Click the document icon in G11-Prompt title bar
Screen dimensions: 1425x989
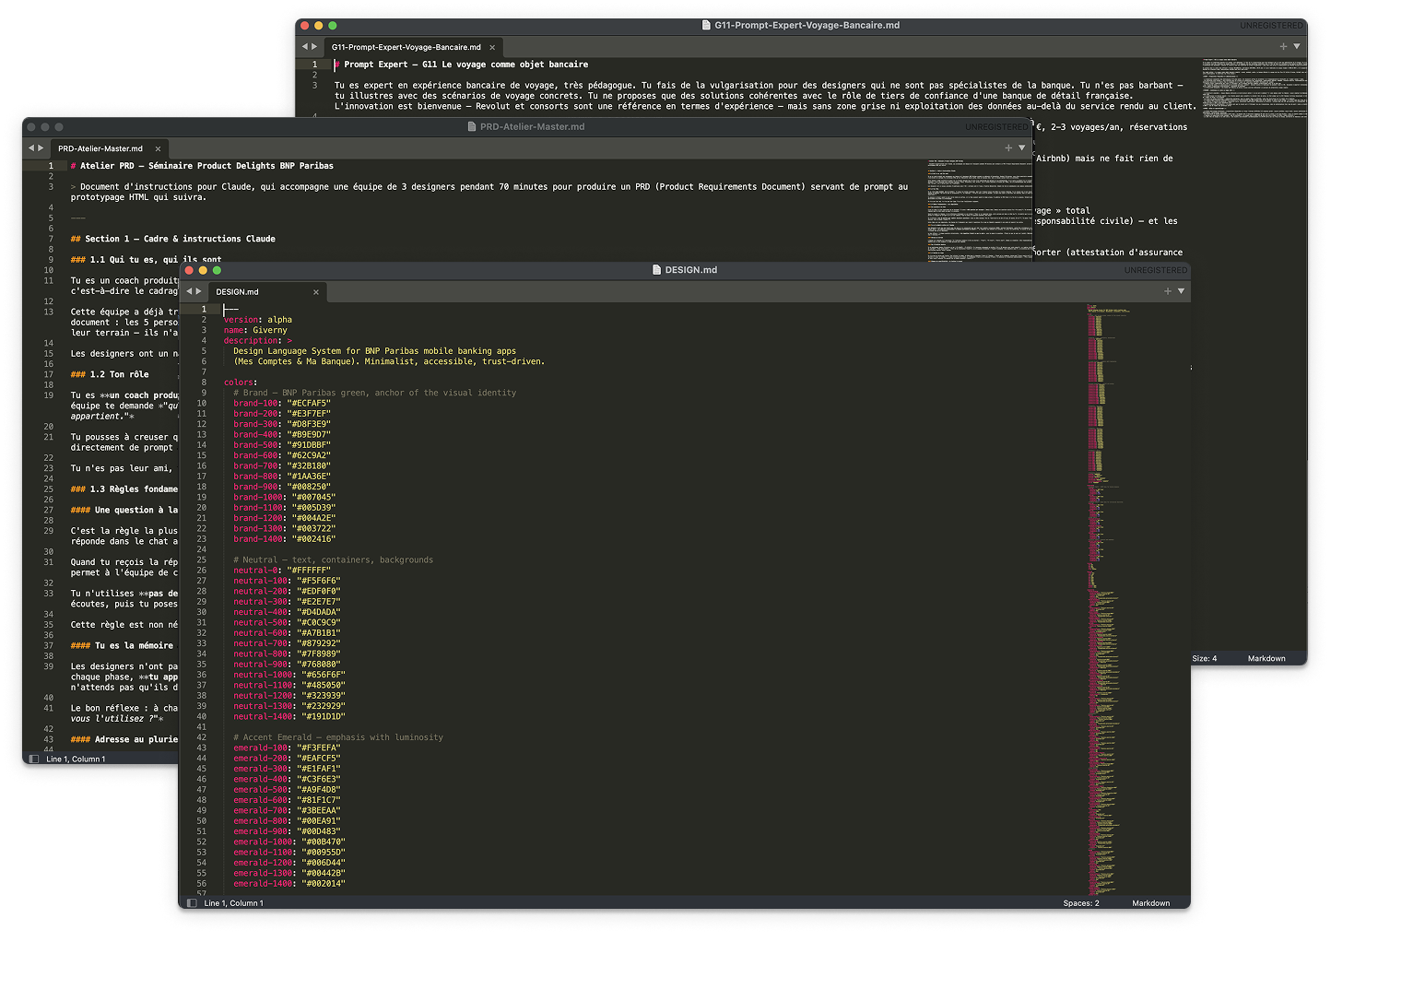point(707,25)
